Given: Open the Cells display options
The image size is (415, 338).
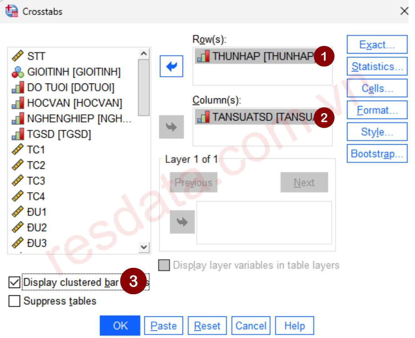Looking at the screenshot, I should click(x=377, y=88).
